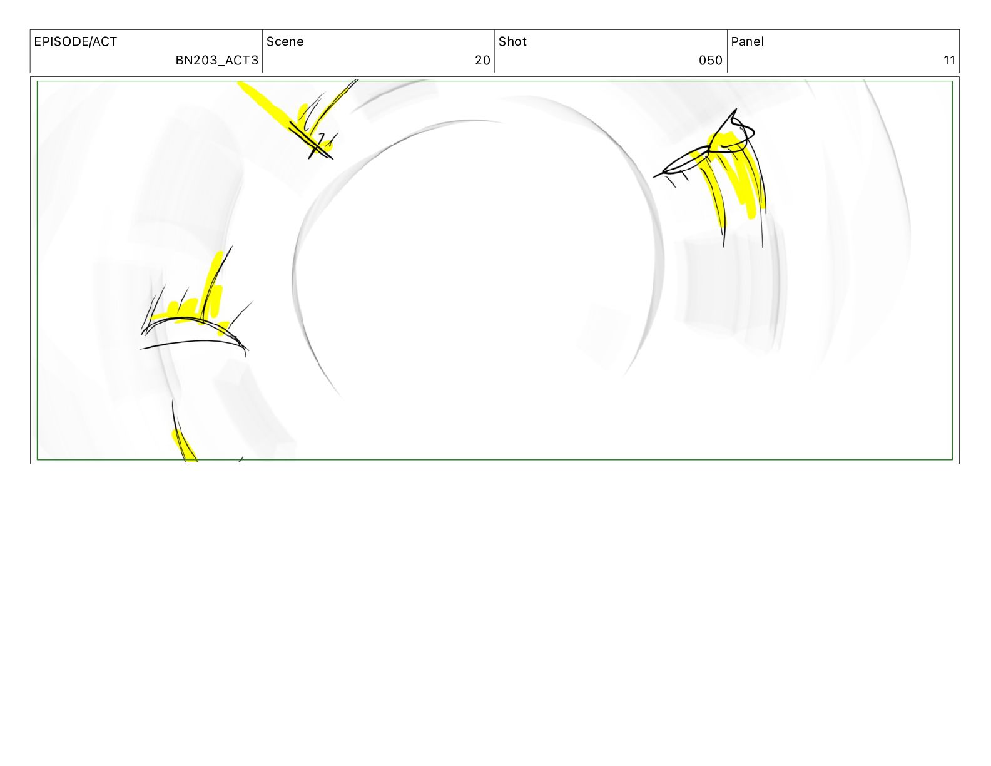Select the Panel header label

pyautogui.click(x=747, y=42)
